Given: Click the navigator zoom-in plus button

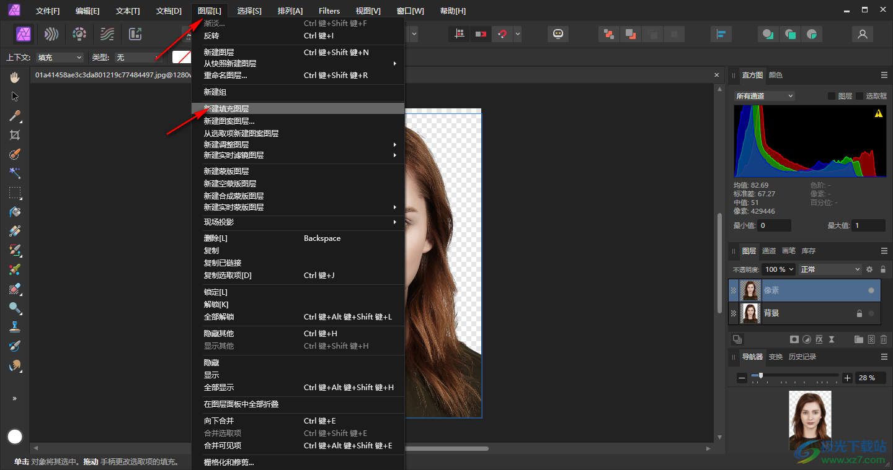Looking at the screenshot, I should coord(848,378).
